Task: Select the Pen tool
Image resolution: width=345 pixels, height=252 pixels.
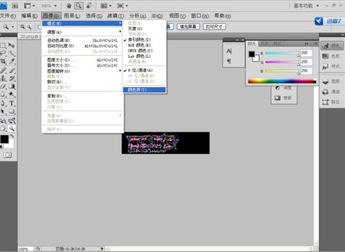Action: point(3,104)
